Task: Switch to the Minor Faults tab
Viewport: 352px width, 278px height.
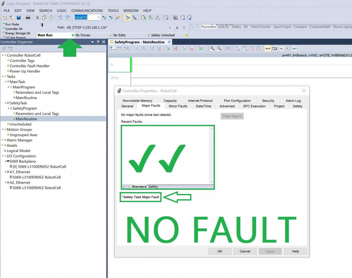Action: 178,106
